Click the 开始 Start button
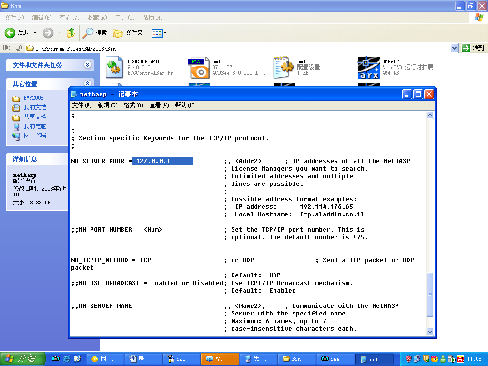This screenshot has width=488, height=366. click(22, 359)
